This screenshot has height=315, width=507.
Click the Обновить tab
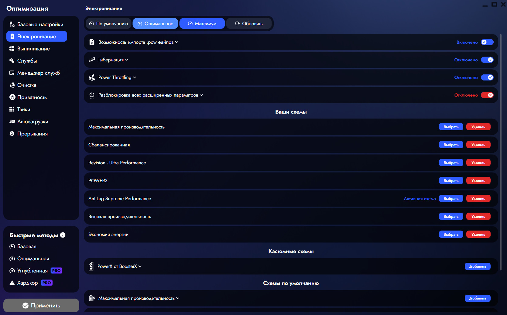pyautogui.click(x=249, y=23)
